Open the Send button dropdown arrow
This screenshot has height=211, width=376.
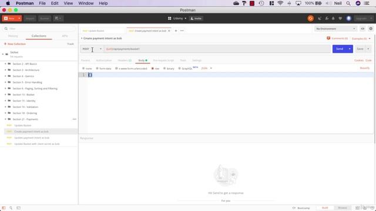[x=350, y=49]
